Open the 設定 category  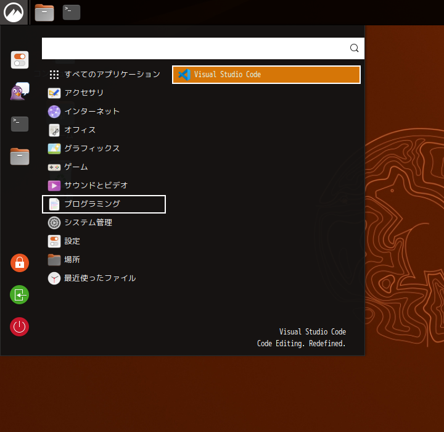(x=104, y=241)
